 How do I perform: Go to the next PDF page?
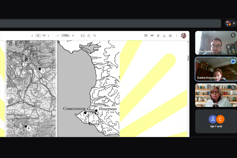[x=48, y=36]
